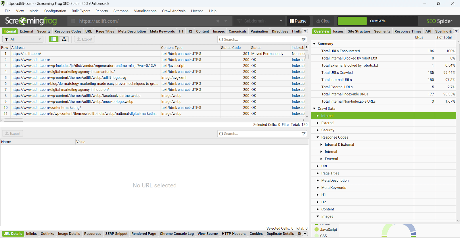Collapse the Summary section
Image resolution: width=460 pixels, height=238 pixels.
[314, 44]
